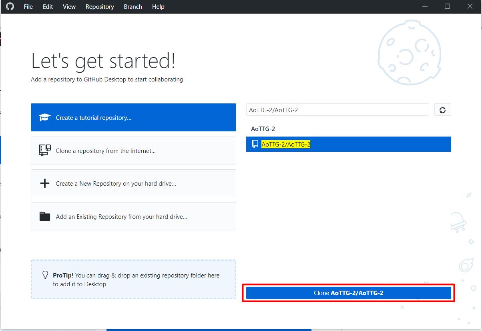Screen dimensions: 482x331
Task: Open the View menu
Action: [69, 7]
